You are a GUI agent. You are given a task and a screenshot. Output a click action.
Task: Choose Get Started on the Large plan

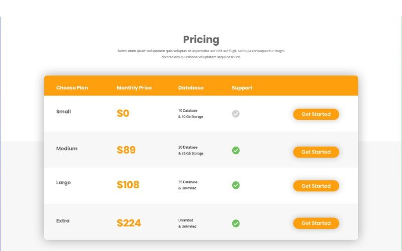coord(316,186)
